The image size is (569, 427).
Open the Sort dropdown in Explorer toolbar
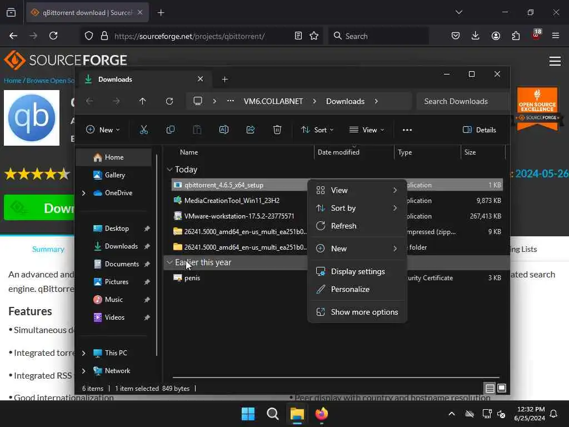[x=317, y=130]
